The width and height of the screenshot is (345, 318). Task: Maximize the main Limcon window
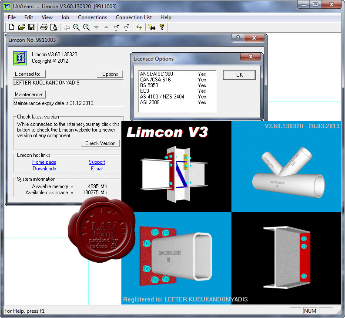pos(315,4)
